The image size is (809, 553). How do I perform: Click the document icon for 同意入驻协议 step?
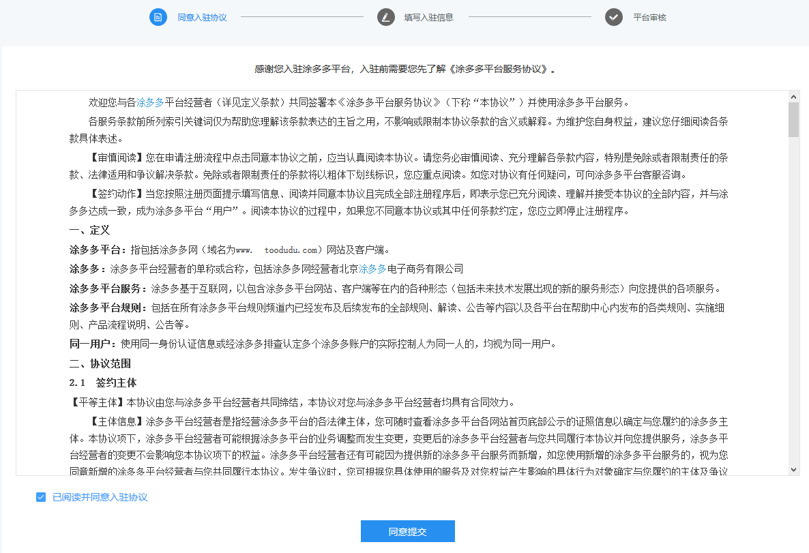click(x=158, y=17)
